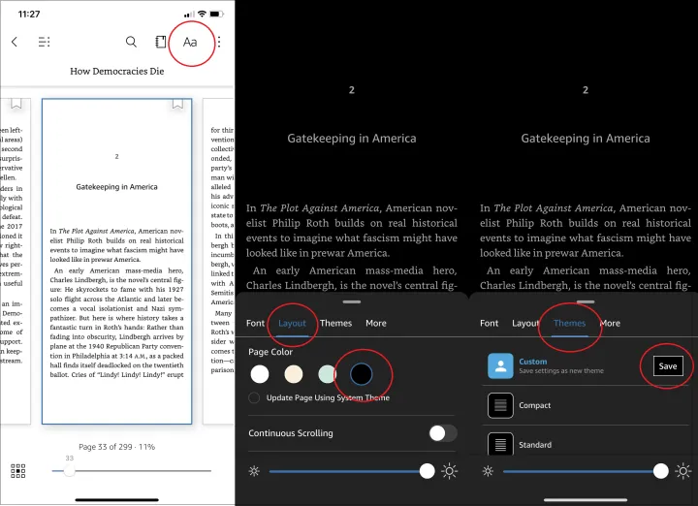This screenshot has width=698, height=506.
Task: Open the Aa font settings
Action: [190, 42]
